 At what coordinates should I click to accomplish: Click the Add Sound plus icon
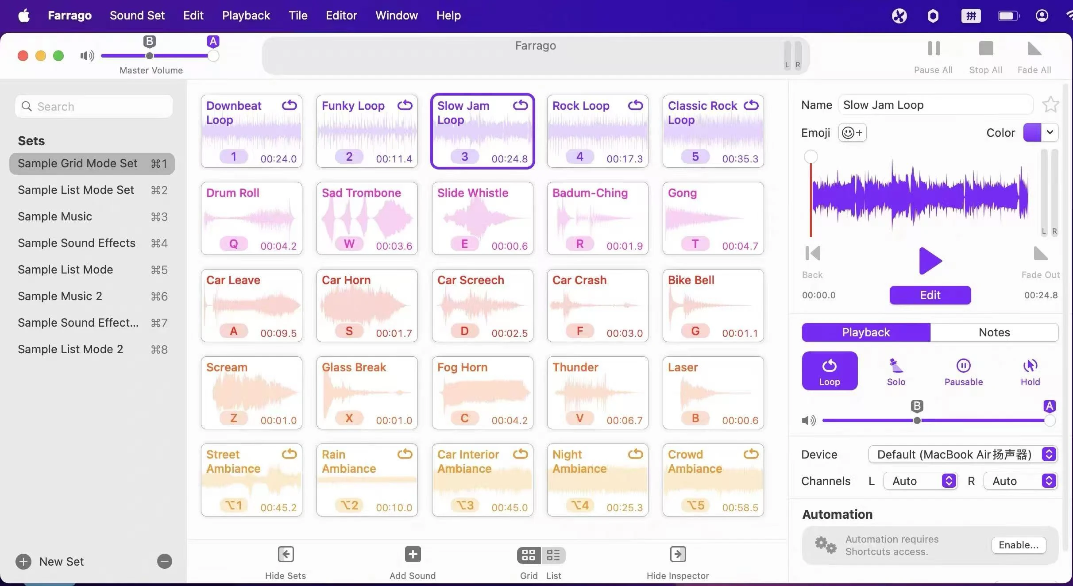(413, 554)
